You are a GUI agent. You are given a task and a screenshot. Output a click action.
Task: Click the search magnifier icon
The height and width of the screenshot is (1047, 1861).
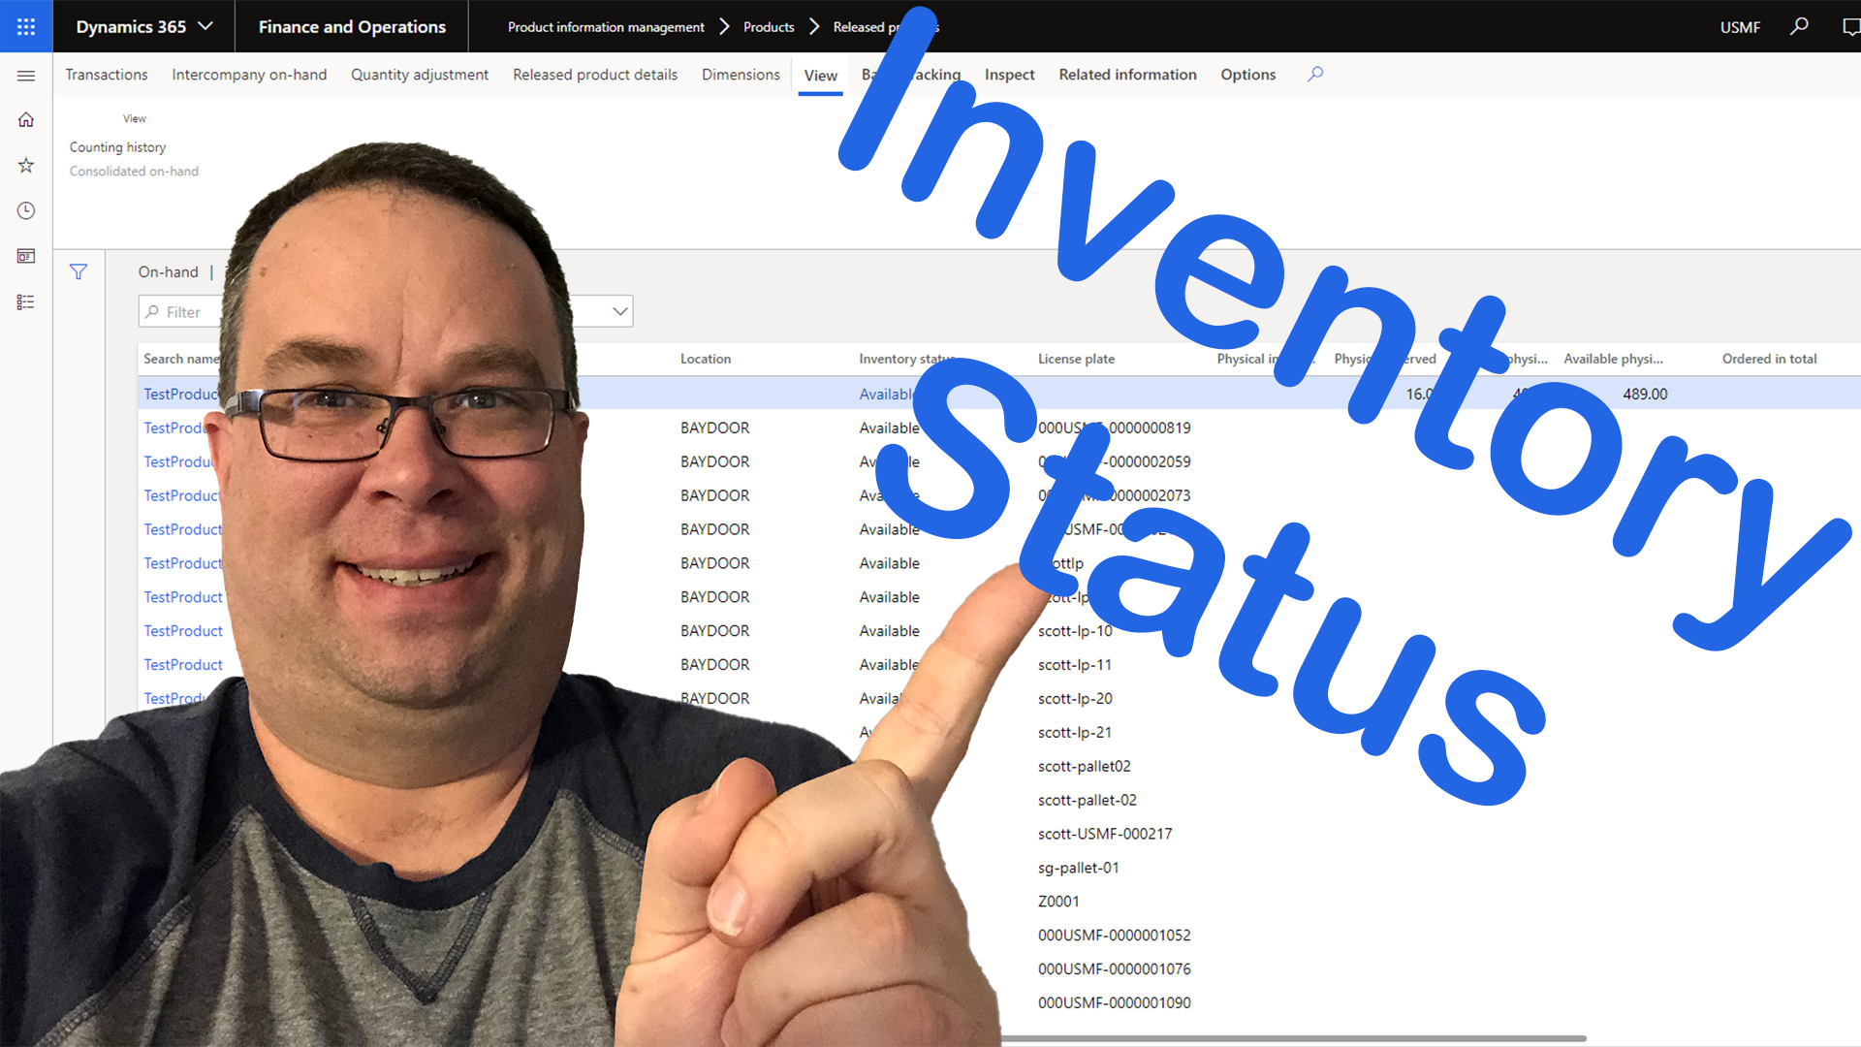(1800, 24)
